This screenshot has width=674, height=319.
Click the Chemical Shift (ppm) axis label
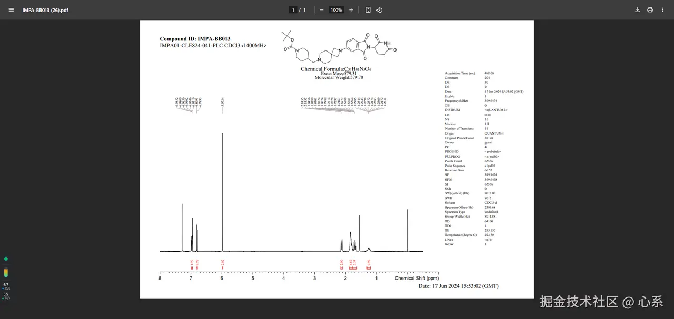417,278
